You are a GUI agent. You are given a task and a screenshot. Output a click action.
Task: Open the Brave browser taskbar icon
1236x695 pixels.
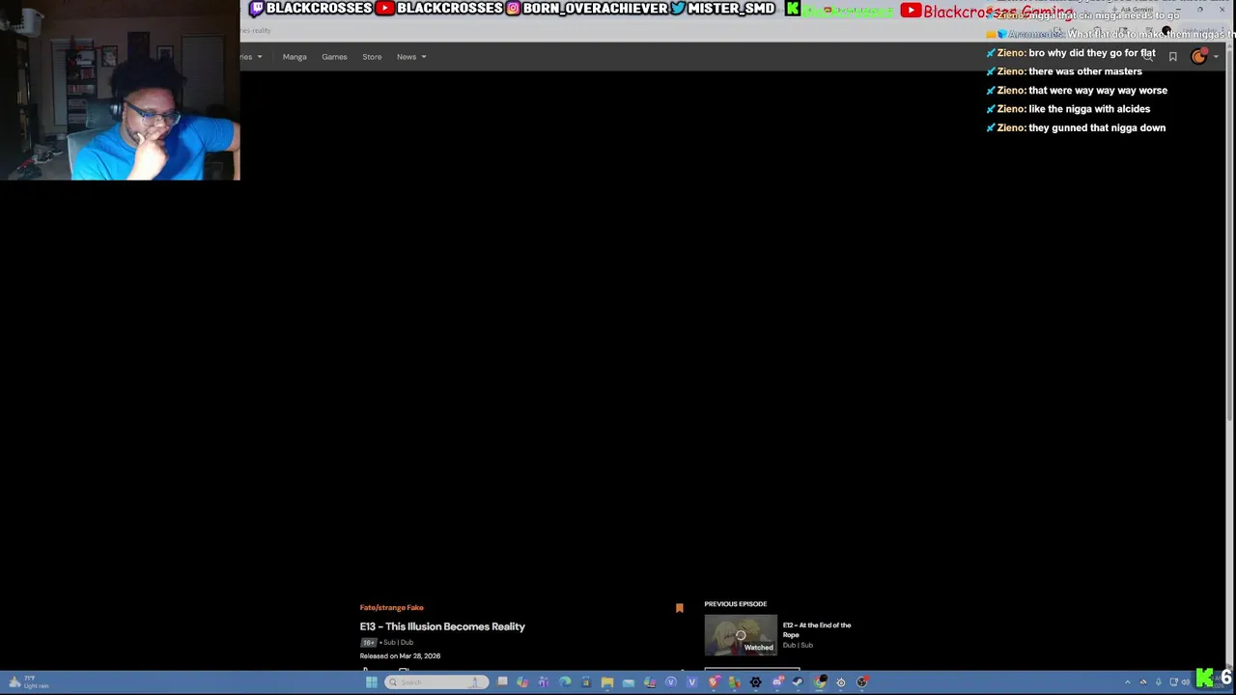coord(714,682)
